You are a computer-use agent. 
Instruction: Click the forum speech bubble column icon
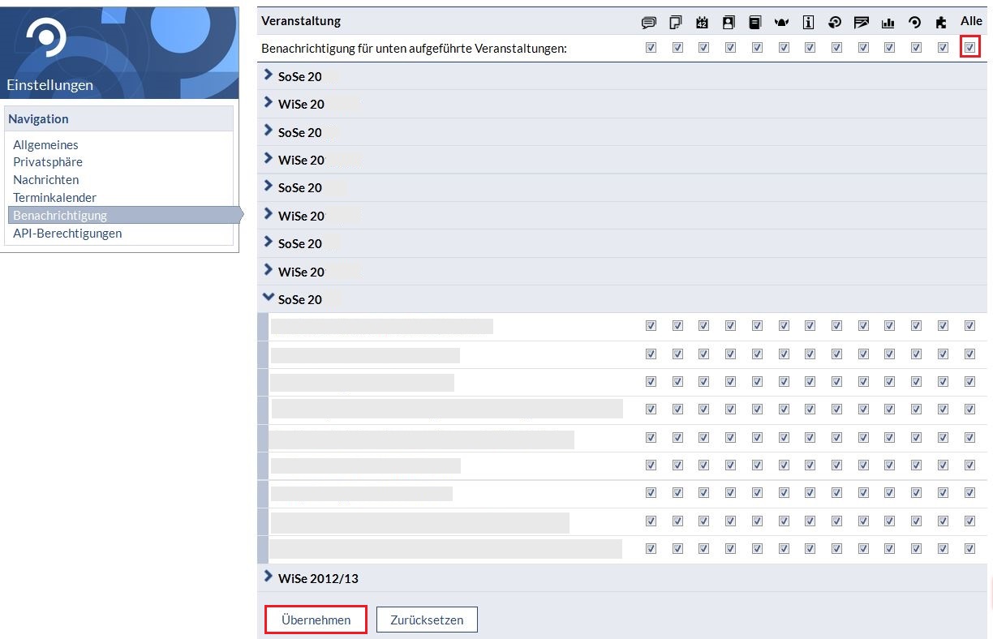point(650,23)
